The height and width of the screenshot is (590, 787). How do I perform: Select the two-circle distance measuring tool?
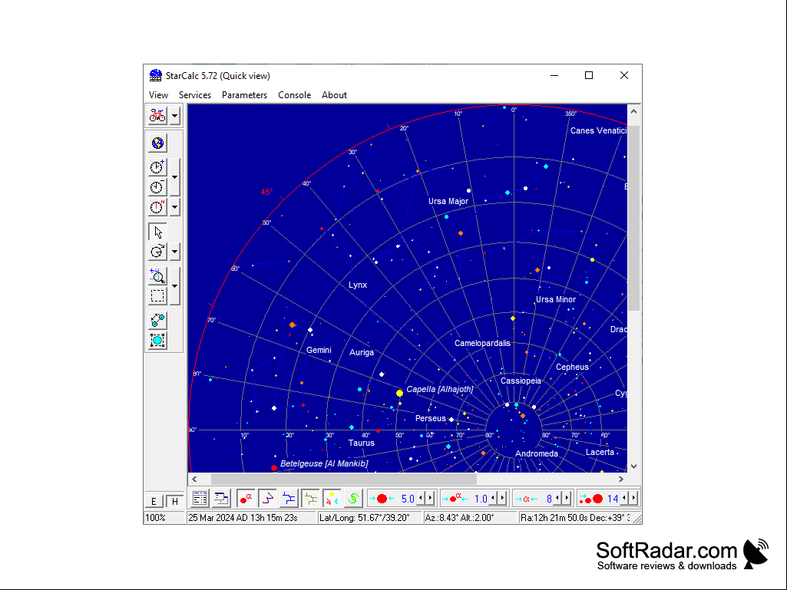point(157,320)
